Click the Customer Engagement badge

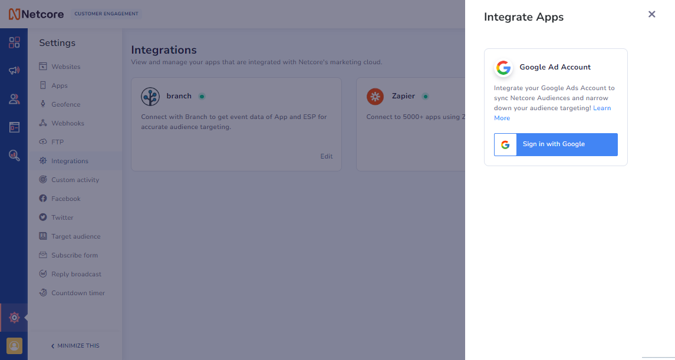coord(106,14)
